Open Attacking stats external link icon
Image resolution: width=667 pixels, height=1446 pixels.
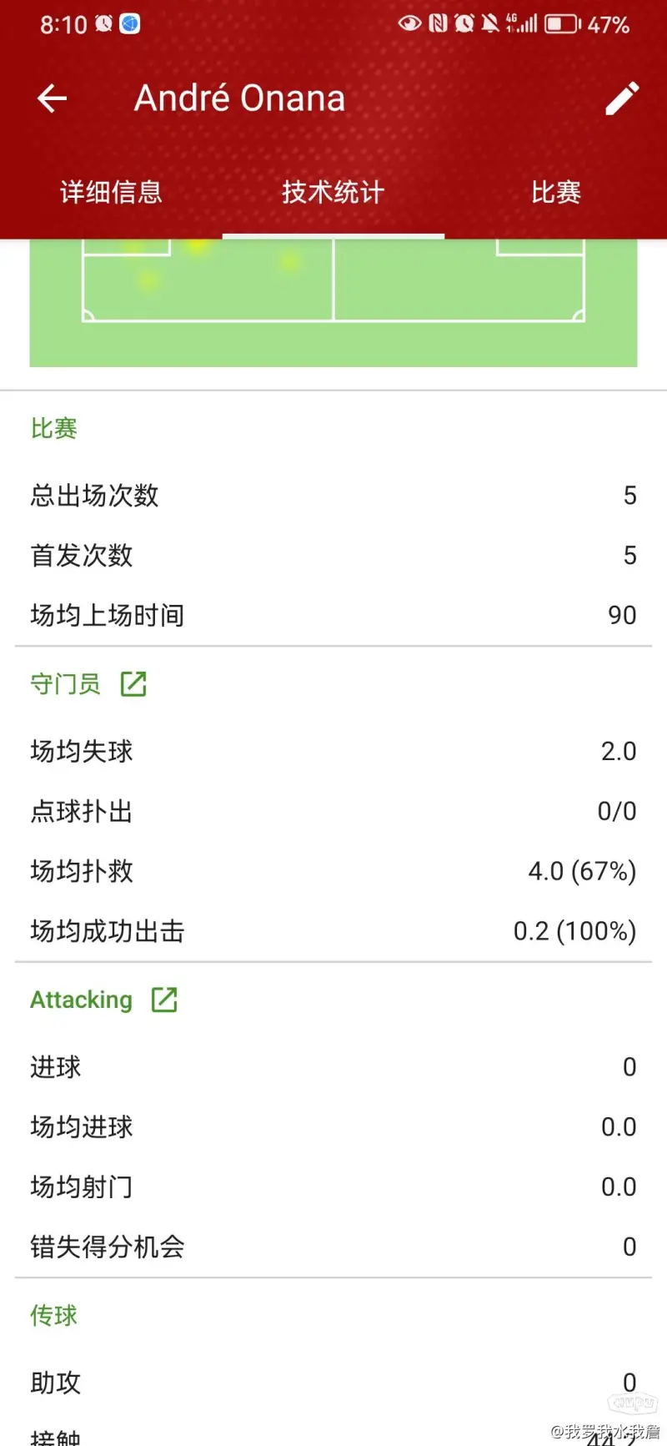pyautogui.click(x=164, y=1000)
